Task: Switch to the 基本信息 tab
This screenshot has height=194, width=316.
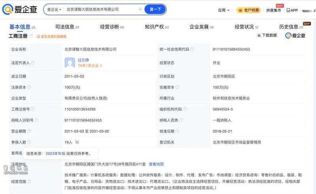Action: (x=22, y=27)
